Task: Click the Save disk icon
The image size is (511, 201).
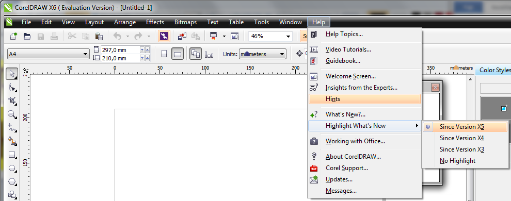Action: 41,37
